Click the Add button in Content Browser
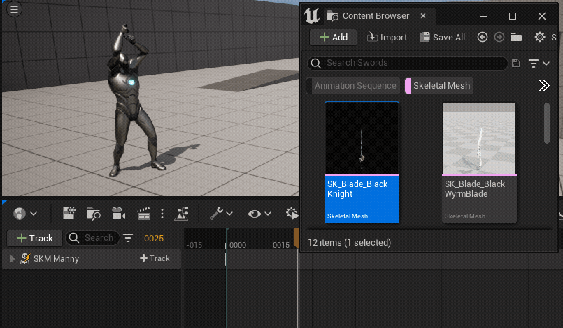Screen dimensions: 563x328 333,37
